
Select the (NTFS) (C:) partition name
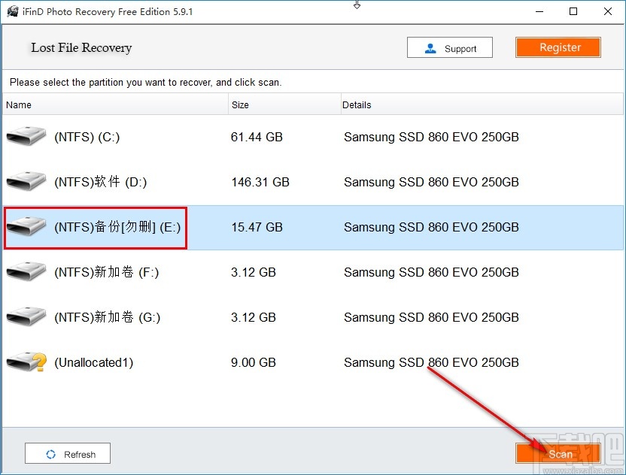tap(87, 137)
